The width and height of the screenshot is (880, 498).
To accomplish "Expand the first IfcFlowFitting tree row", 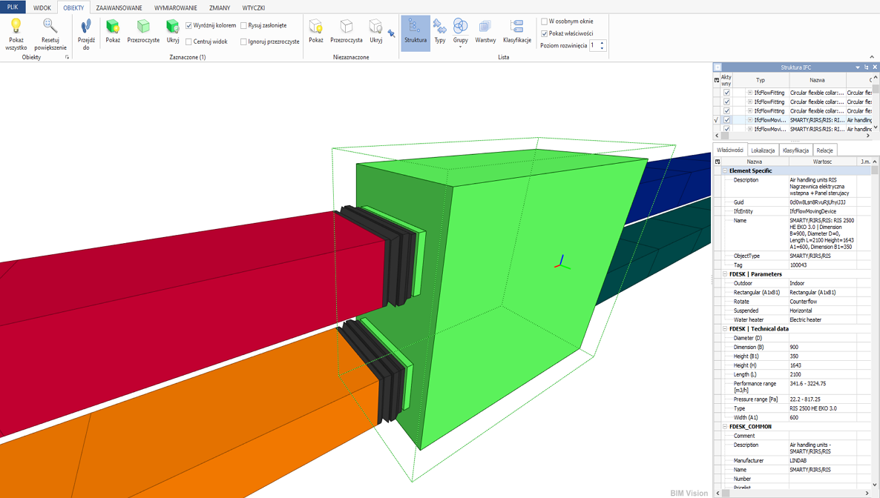I will 749,93.
